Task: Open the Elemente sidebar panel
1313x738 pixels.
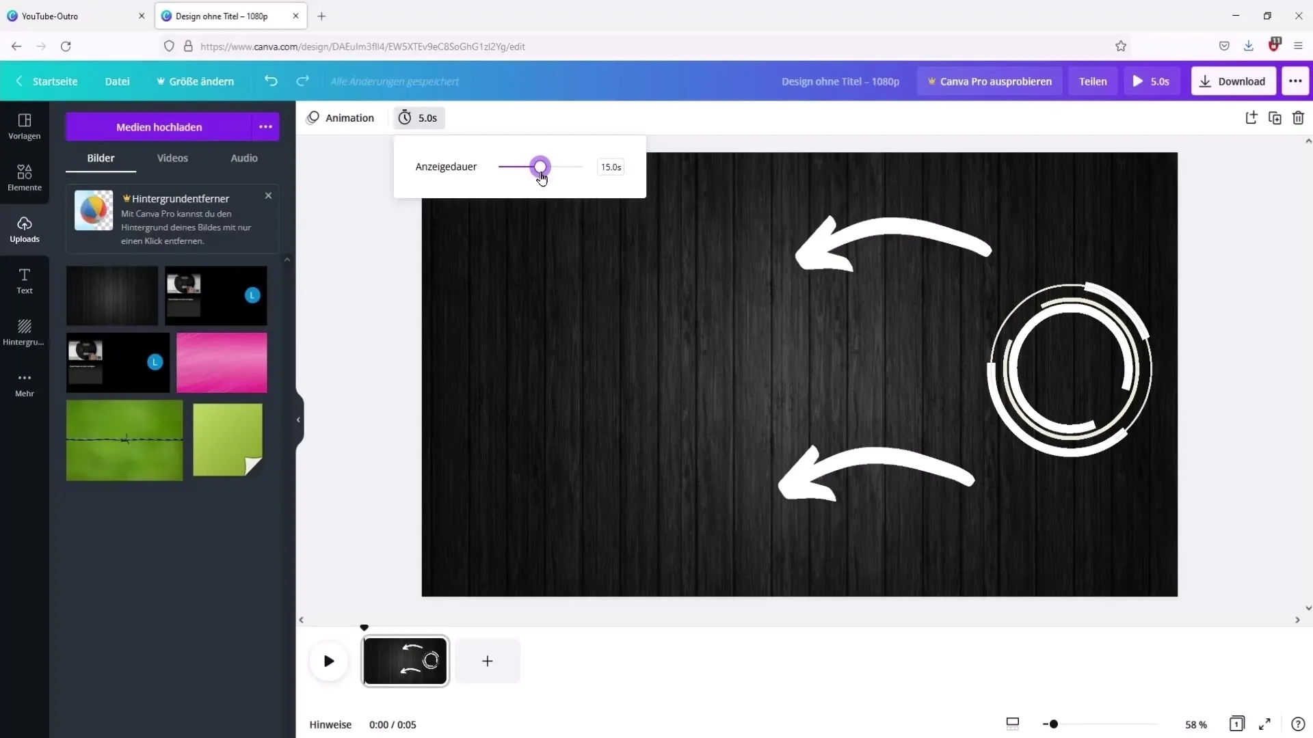Action: 25,178
